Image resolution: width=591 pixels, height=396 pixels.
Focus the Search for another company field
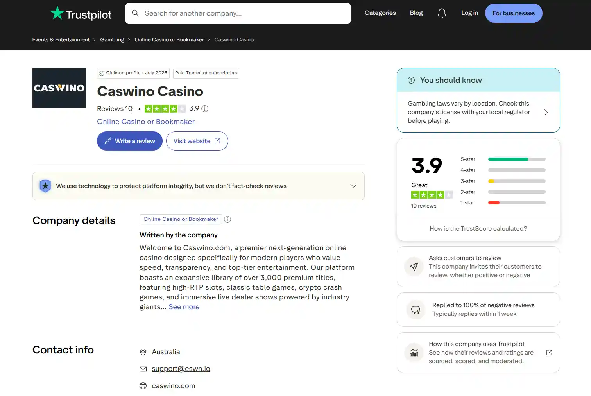point(238,13)
